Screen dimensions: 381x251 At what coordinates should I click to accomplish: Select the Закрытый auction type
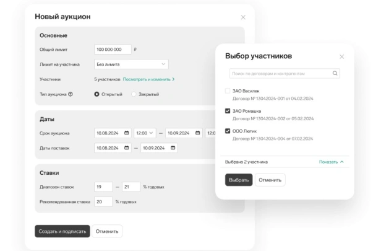tap(134, 94)
